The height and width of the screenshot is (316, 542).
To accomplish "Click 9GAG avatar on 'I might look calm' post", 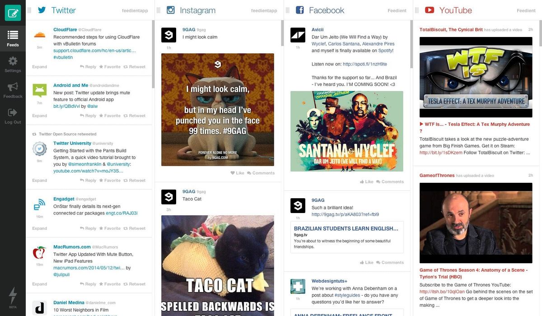I will point(168,35).
